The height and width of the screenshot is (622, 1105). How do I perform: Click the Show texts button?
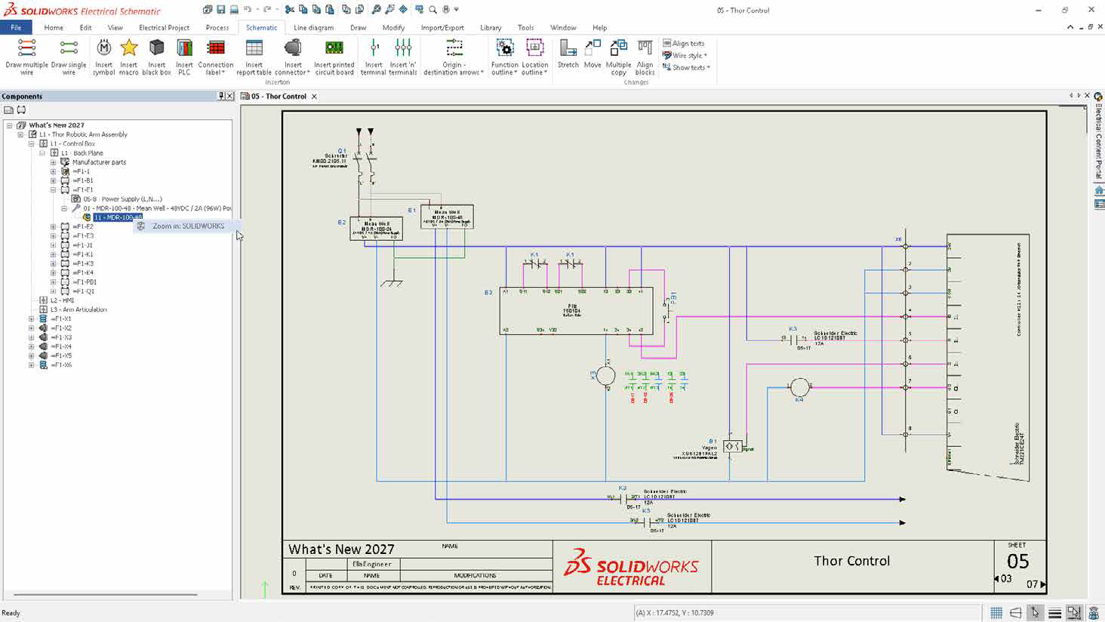point(687,67)
